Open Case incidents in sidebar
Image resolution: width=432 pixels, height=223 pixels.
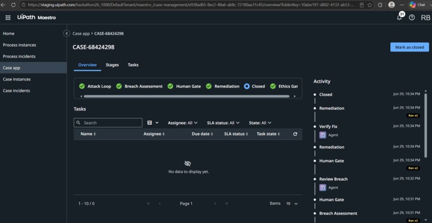click(33, 91)
